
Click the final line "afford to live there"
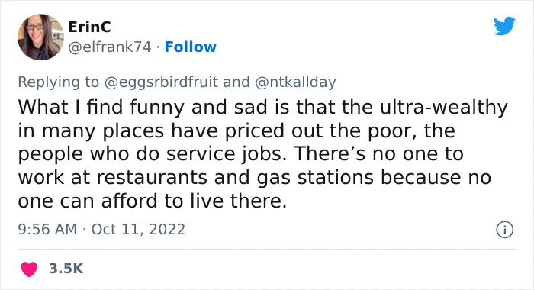click(x=194, y=201)
